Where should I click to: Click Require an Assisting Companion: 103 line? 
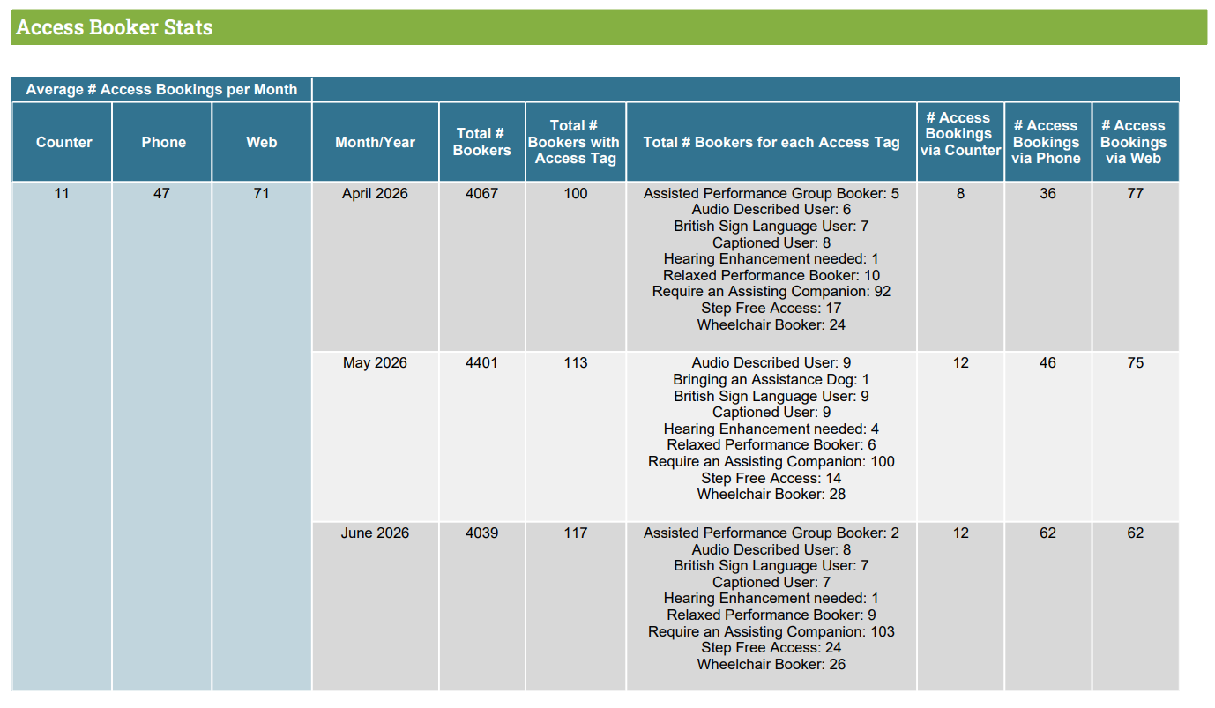(x=771, y=631)
